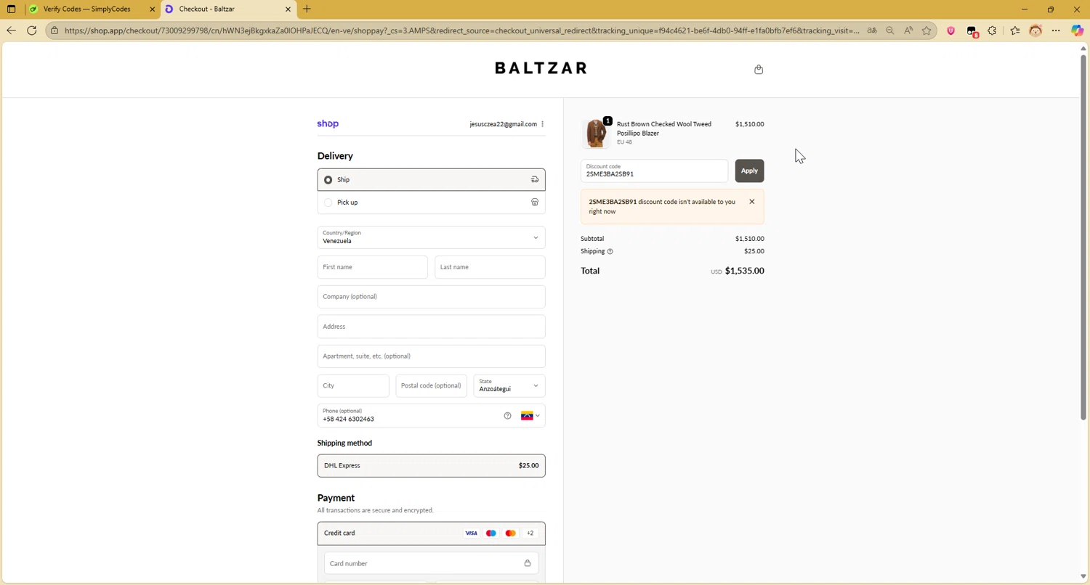Select the Credit card payment option
1090x585 pixels.
pos(431,533)
